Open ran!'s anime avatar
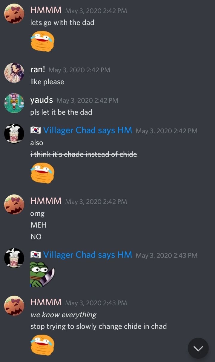Screen dimensions: 215x362 [14, 73]
